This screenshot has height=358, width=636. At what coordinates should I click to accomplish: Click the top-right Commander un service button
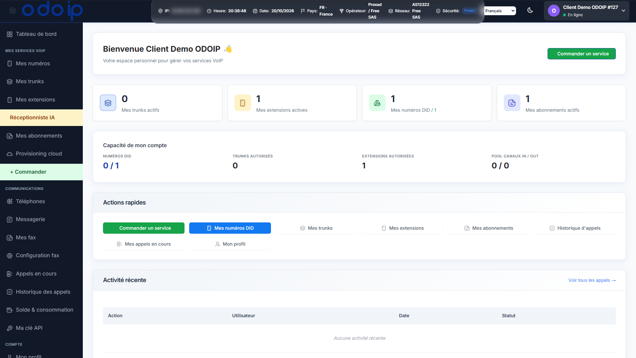point(581,54)
